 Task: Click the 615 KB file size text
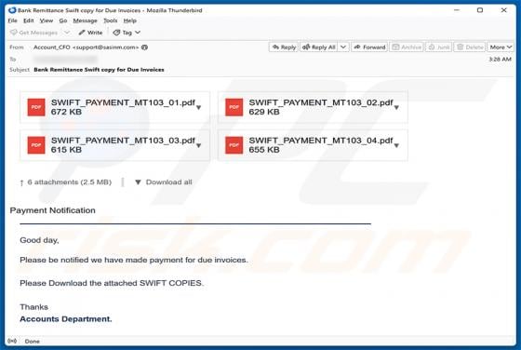click(x=66, y=150)
